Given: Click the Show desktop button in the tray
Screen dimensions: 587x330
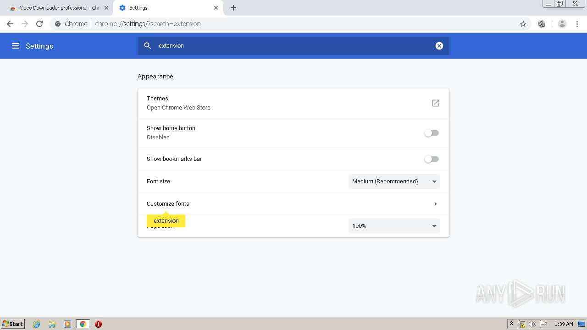Looking at the screenshot, I should [581, 324].
